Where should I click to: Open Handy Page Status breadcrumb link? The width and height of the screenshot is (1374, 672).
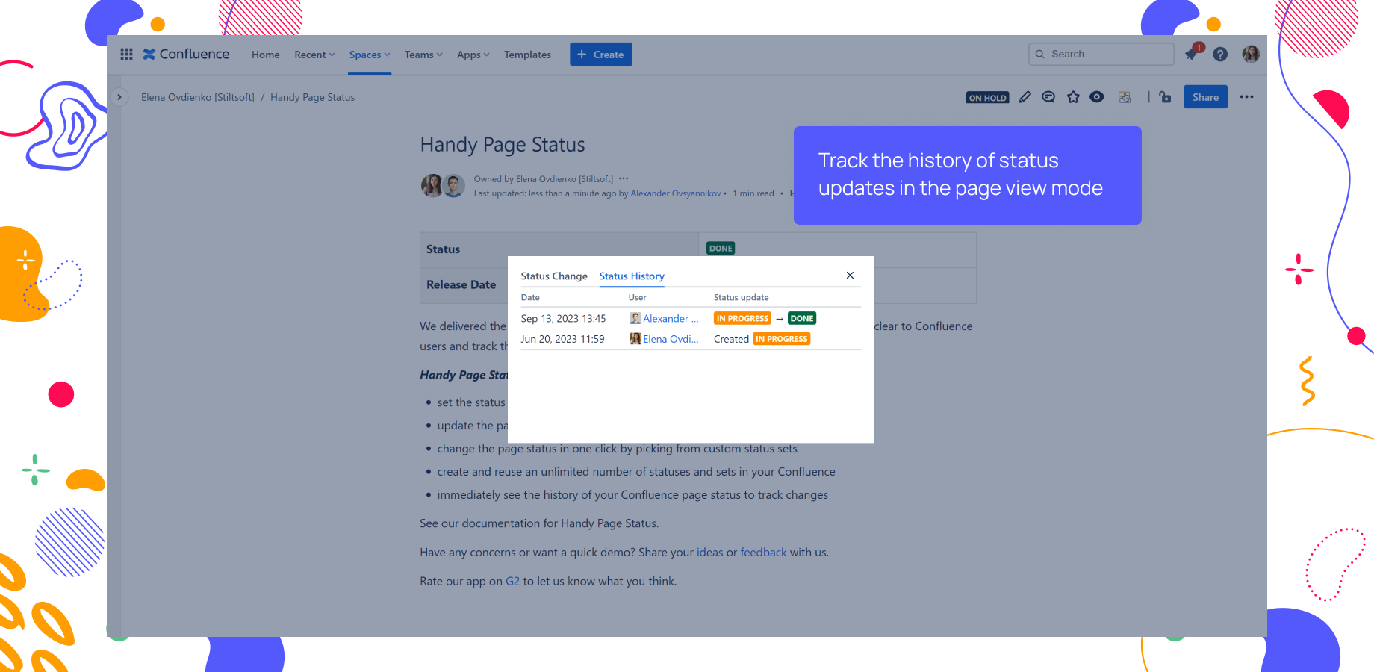point(312,97)
